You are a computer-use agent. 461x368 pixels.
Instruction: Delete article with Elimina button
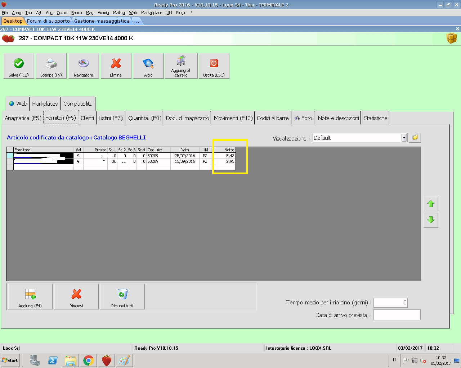pyautogui.click(x=116, y=66)
